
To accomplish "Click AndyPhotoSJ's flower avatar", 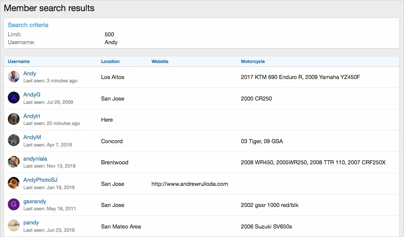I will [x=14, y=183].
